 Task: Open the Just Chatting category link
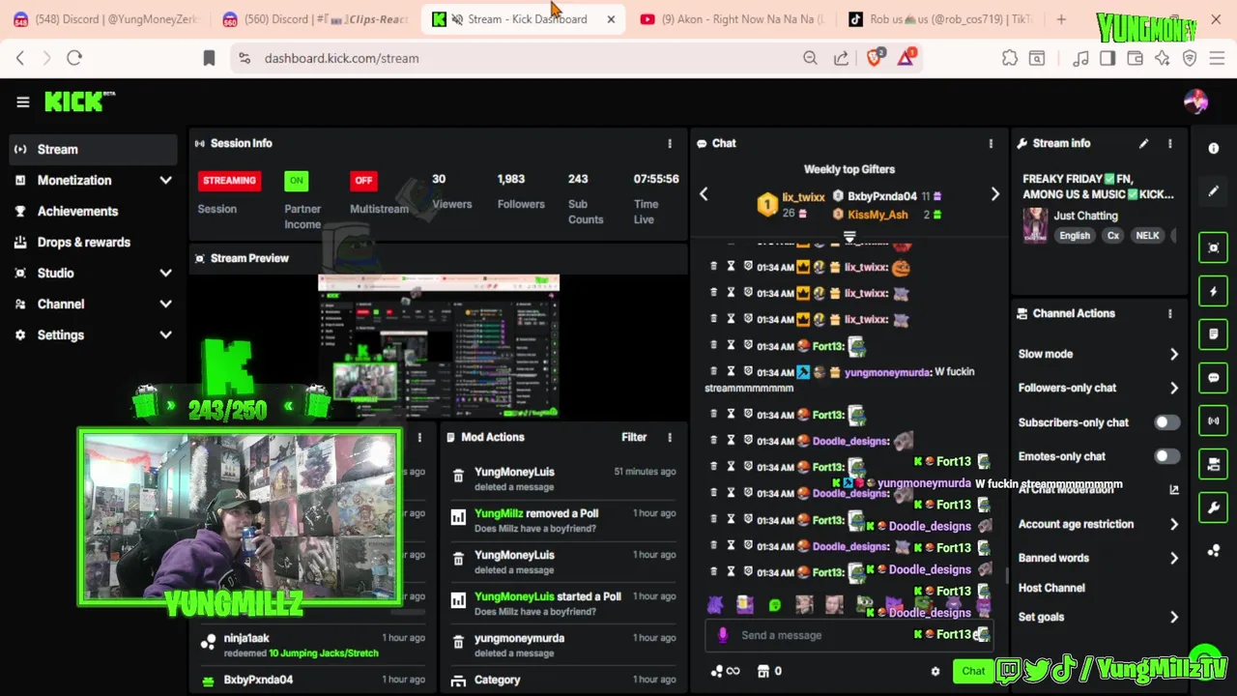(1086, 216)
